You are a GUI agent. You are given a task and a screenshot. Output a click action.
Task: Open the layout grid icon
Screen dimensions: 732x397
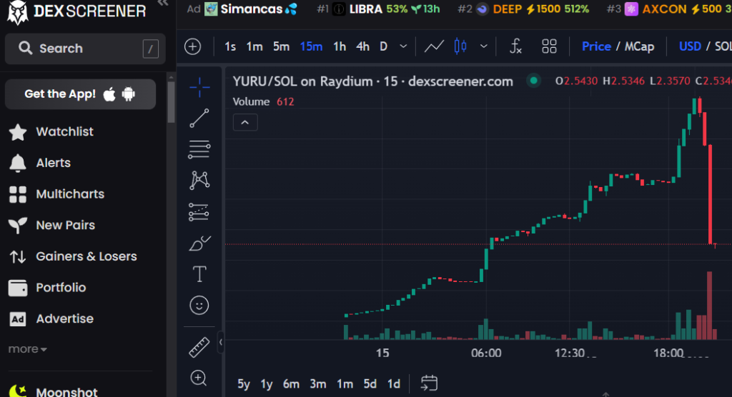point(549,46)
